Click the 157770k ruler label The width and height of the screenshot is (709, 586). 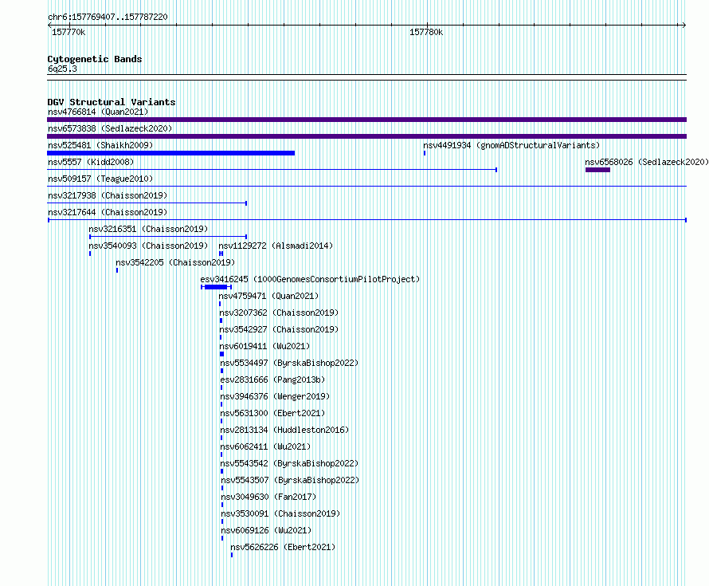point(69,32)
